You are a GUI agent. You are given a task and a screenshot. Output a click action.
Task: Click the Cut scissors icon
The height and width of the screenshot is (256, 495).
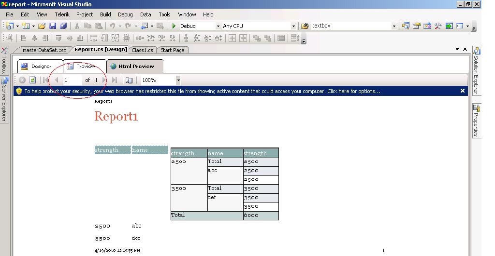click(77, 26)
